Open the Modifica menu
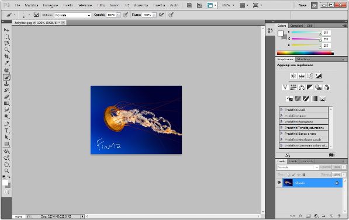 (x=32, y=5)
